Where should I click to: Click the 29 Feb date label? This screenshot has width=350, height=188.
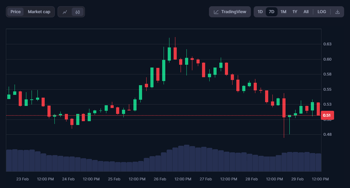coord(297,179)
